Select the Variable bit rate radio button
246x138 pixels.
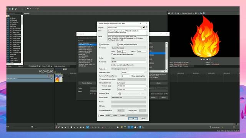pos(100,83)
